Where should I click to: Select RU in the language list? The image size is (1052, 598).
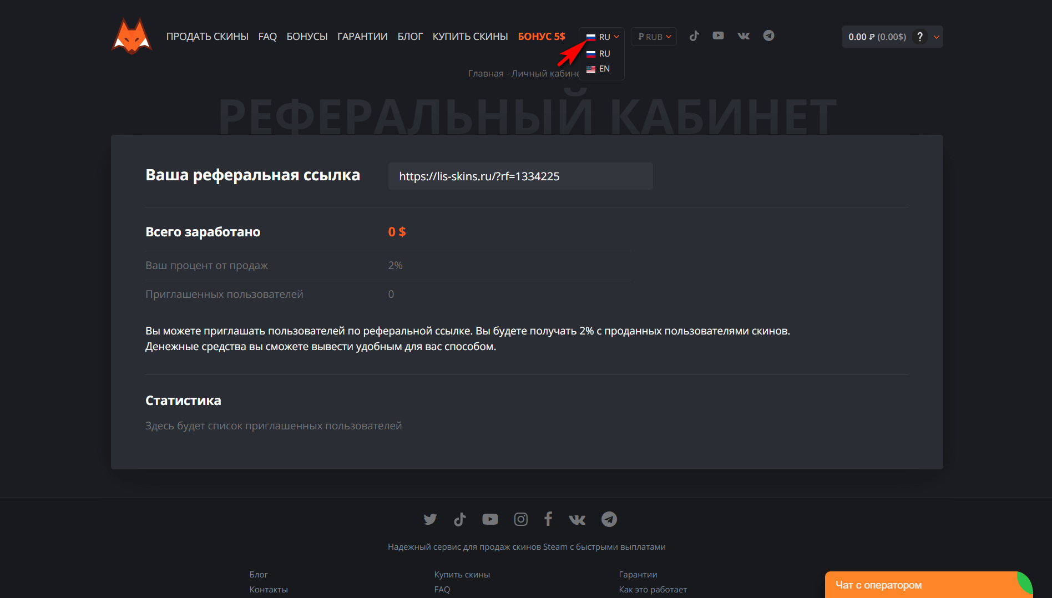pyautogui.click(x=598, y=54)
